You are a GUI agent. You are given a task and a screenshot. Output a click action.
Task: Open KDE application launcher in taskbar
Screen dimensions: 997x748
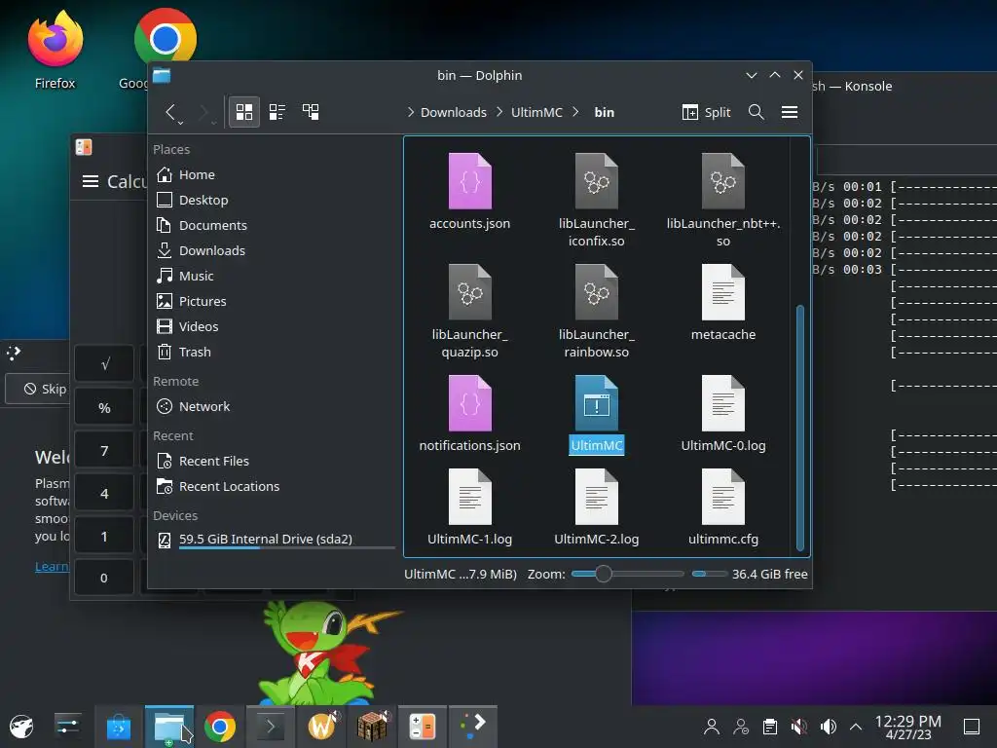tap(21, 727)
